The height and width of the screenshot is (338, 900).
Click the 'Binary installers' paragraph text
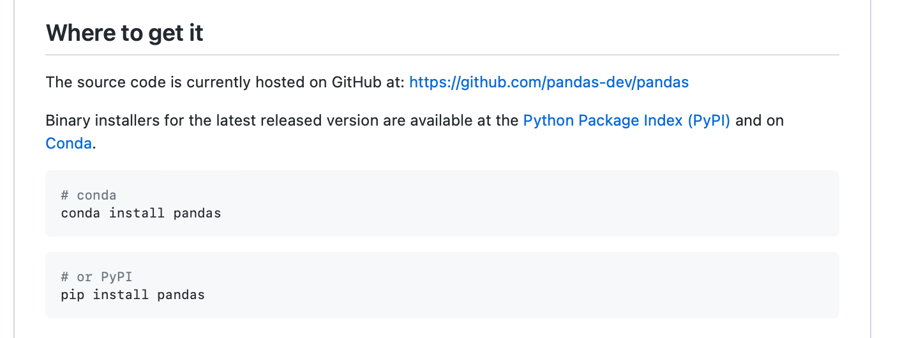coord(281,121)
